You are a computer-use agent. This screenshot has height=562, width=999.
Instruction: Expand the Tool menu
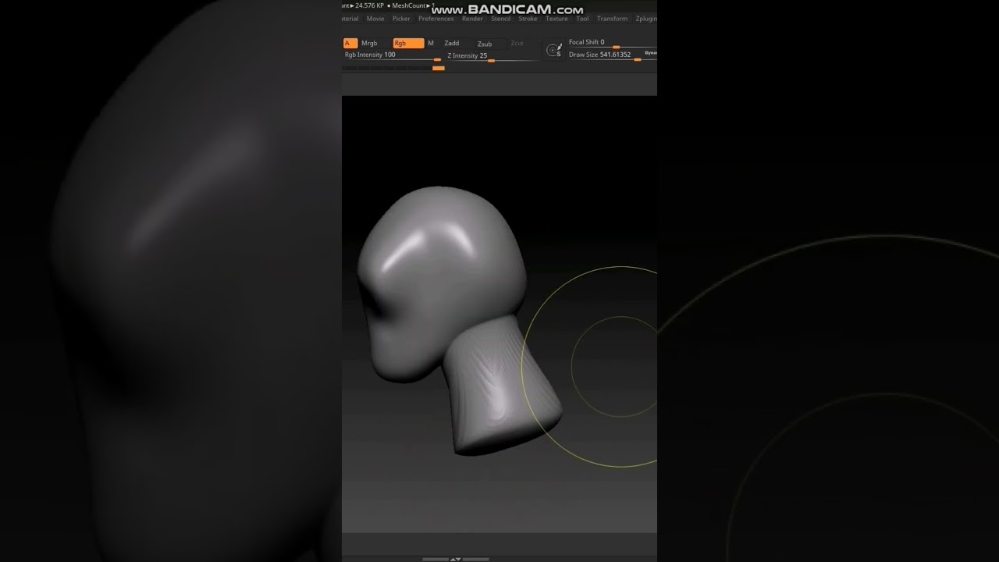coord(582,19)
